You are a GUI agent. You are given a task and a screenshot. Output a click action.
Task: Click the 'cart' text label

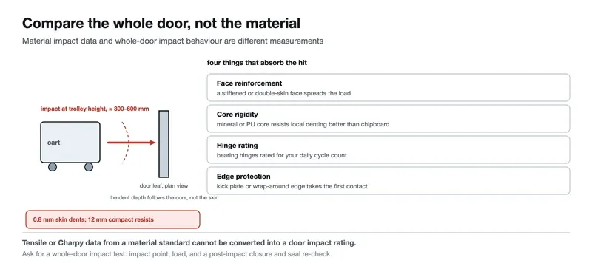click(x=53, y=143)
